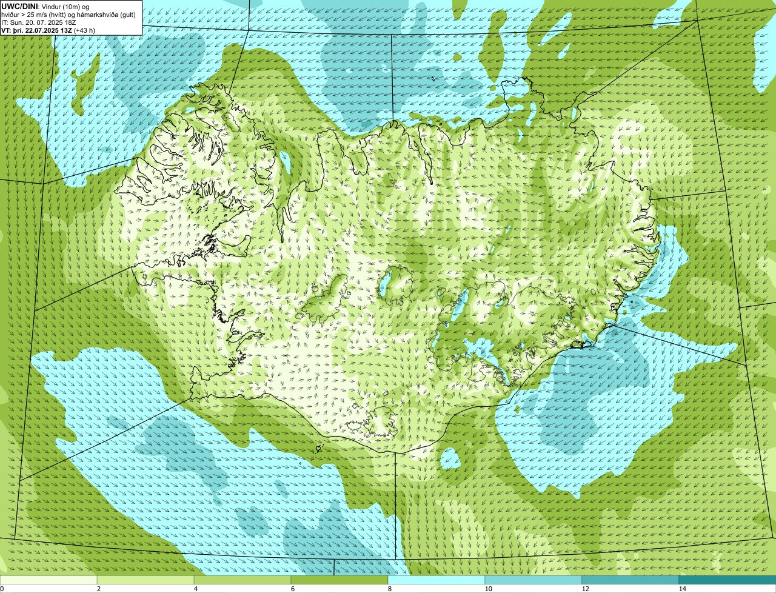Screen dimensions: 776x593
Task: Click the 10–12 m/s cyan colorbar segment
Action: point(533,580)
